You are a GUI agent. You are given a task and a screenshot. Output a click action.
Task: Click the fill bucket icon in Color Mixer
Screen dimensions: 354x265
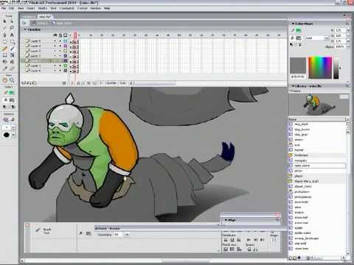(293, 38)
